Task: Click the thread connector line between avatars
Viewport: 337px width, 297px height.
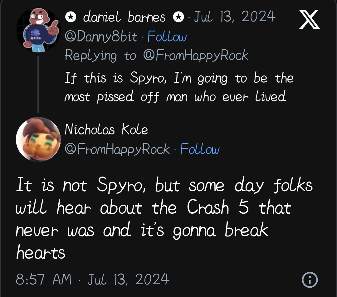Action: [x=38, y=85]
